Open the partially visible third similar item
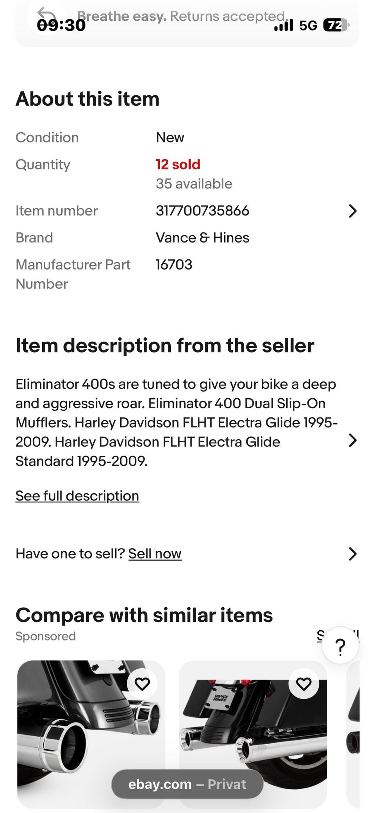Image resolution: width=375 pixels, height=813 pixels. [353, 734]
